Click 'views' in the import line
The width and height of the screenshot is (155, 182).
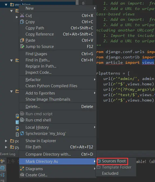click(148, 62)
